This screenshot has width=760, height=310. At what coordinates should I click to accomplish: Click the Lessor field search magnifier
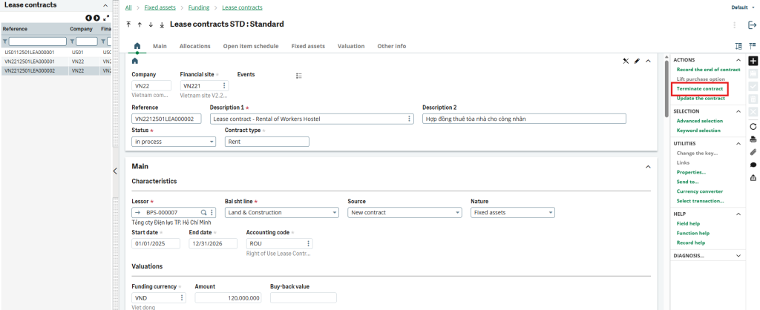coord(204,212)
